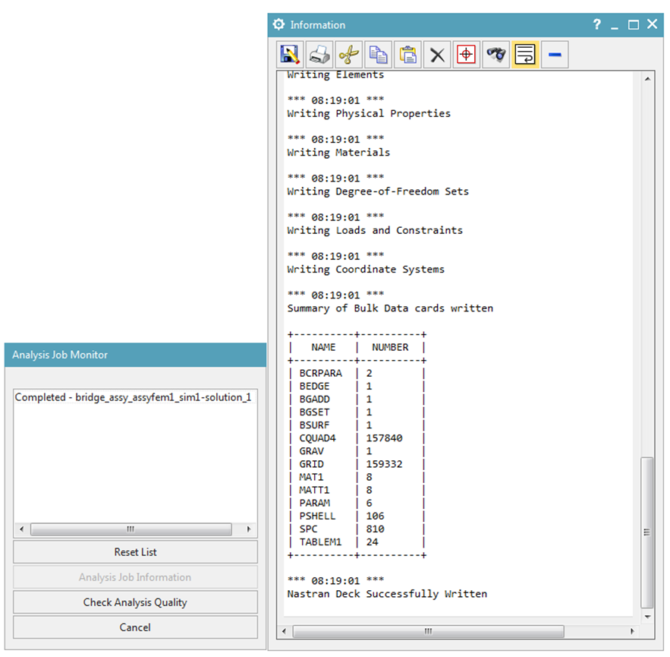Click the blue minus line icon
The image size is (670, 657).
[555, 55]
